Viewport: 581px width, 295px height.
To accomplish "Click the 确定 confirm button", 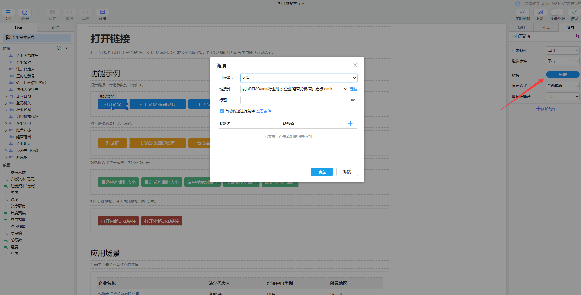I will [322, 172].
